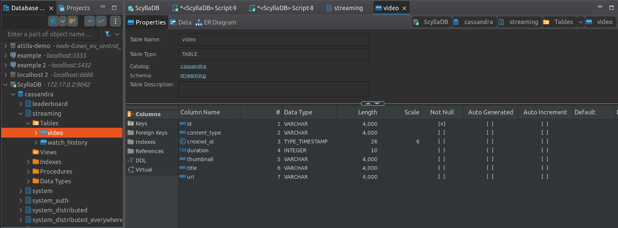This screenshot has height=228, width=618.
Task: Sort by Column Name header
Action: point(209,112)
